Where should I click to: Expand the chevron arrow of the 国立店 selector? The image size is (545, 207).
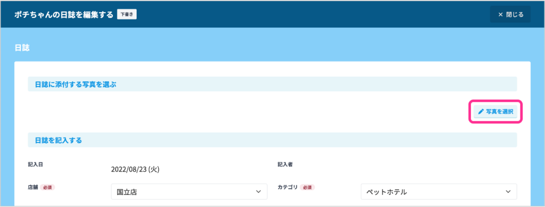point(258,192)
